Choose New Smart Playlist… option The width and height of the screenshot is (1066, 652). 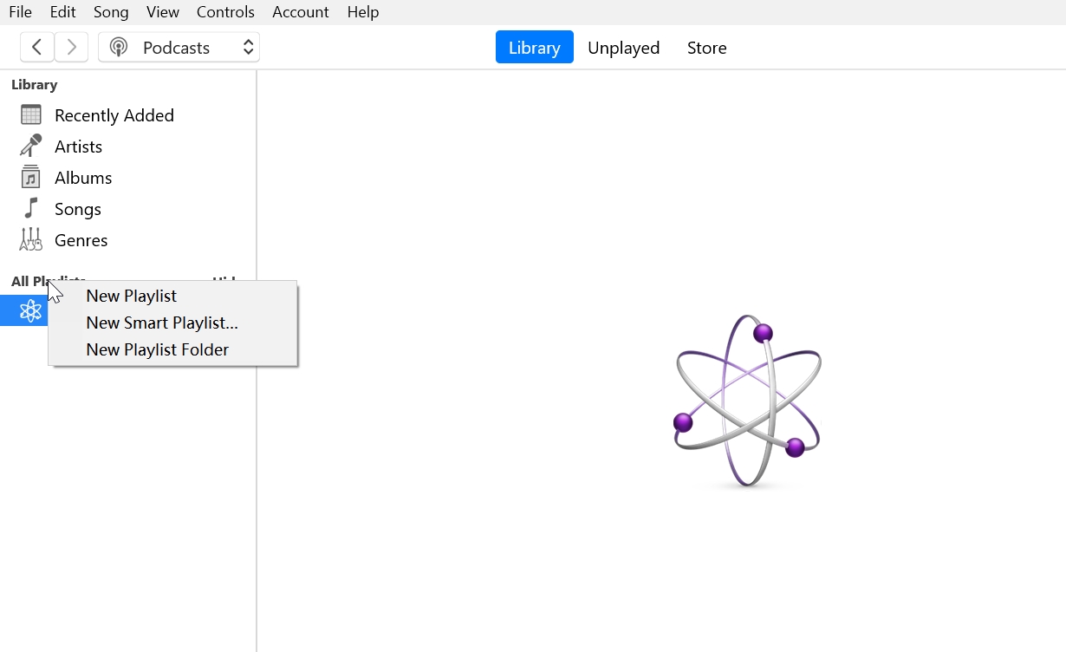click(162, 323)
